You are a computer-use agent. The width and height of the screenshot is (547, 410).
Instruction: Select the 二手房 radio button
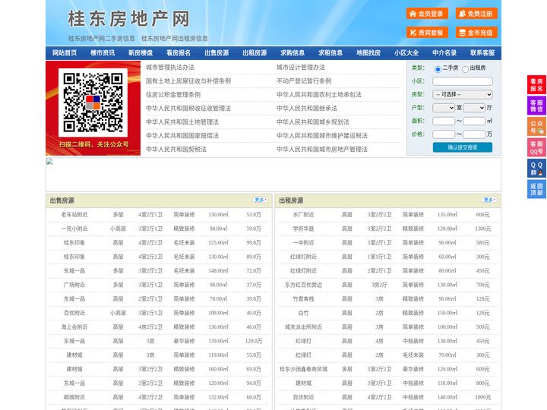tap(438, 69)
